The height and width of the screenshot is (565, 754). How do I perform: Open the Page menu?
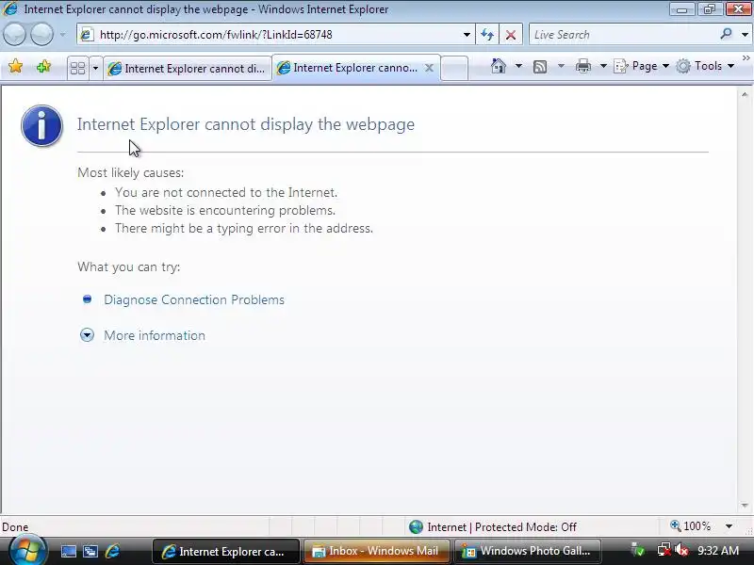[642, 66]
